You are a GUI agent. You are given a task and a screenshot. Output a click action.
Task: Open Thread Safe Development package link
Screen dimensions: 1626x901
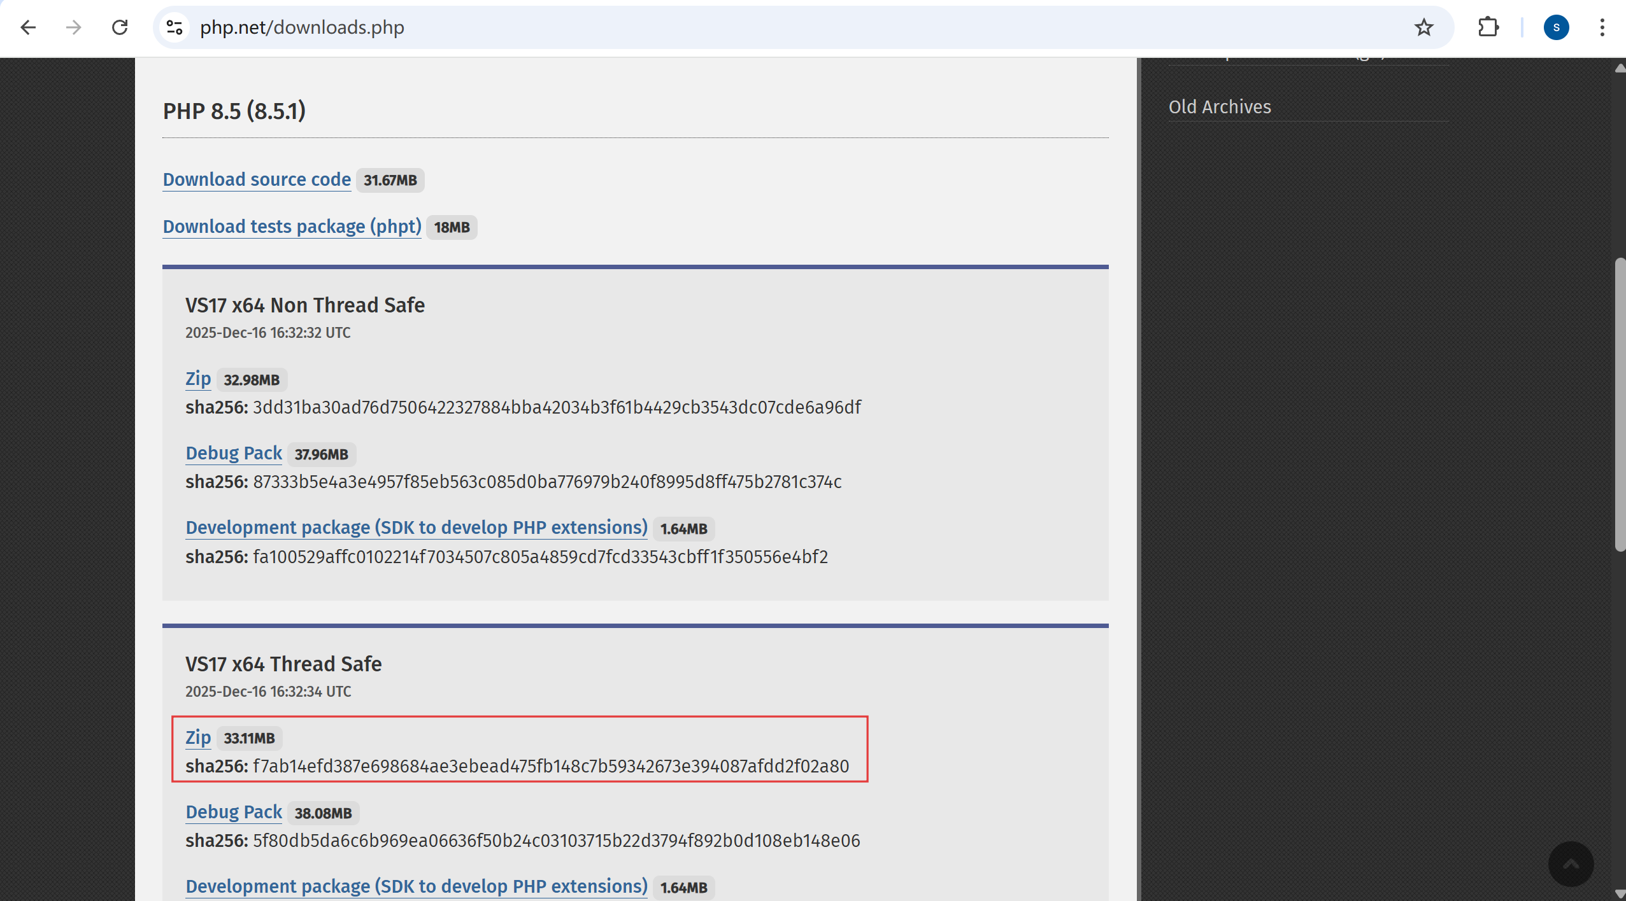tap(417, 886)
